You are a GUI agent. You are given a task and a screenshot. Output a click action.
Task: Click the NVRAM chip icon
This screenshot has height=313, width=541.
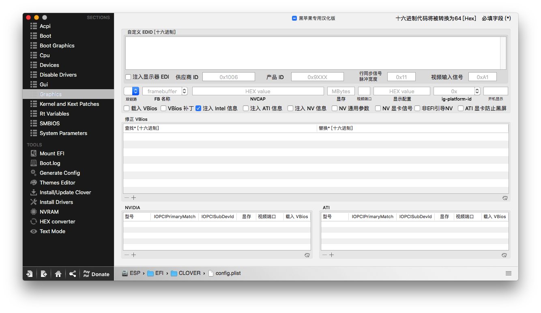(34, 212)
